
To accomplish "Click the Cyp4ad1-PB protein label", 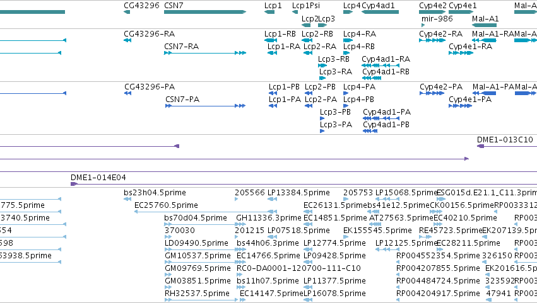I will click(386, 125).
